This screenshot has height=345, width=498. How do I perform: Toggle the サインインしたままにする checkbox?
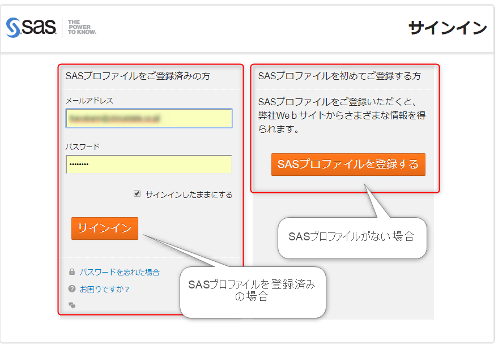pos(137,194)
